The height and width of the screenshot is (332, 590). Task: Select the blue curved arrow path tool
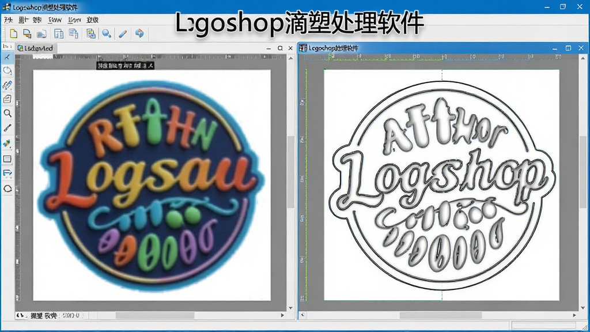[7, 173]
